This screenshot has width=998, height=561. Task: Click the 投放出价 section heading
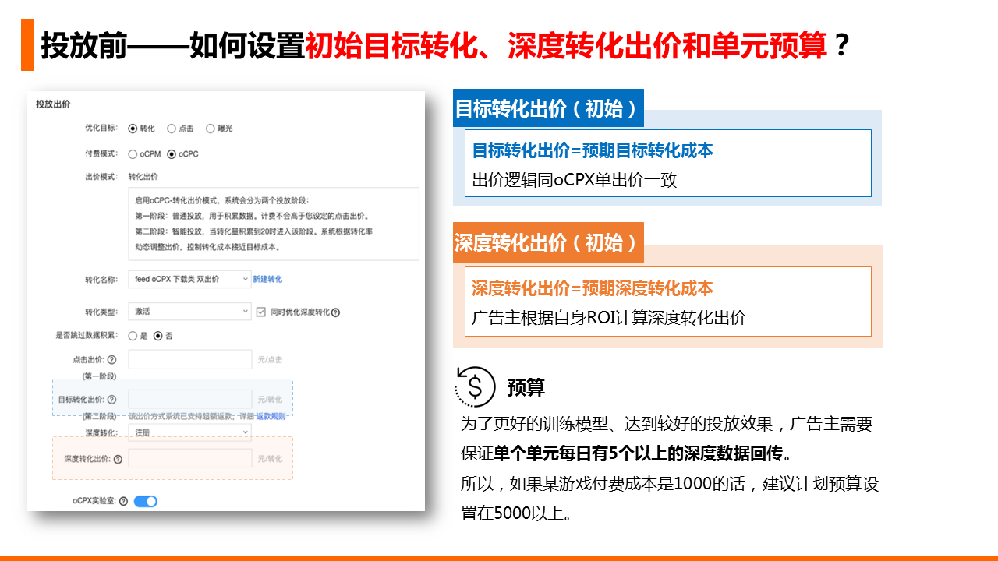click(53, 104)
